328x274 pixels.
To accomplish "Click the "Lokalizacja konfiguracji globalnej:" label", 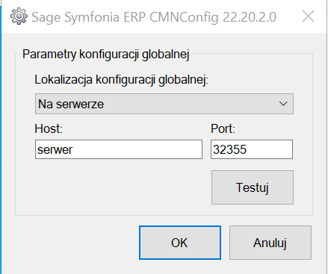I will 121,80.
